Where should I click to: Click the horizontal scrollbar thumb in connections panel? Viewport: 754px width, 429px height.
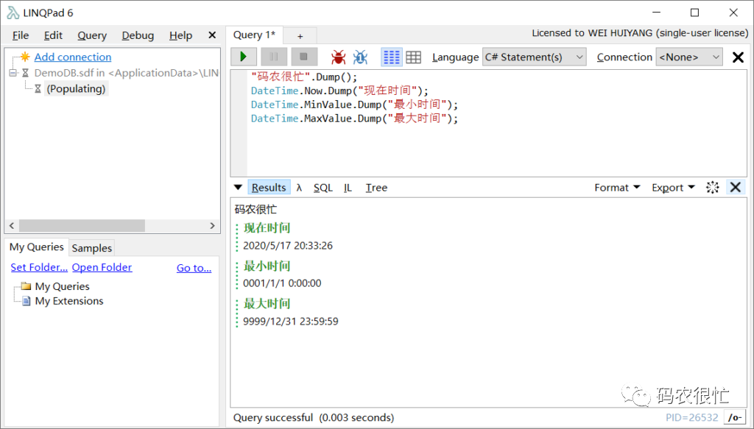(82, 226)
